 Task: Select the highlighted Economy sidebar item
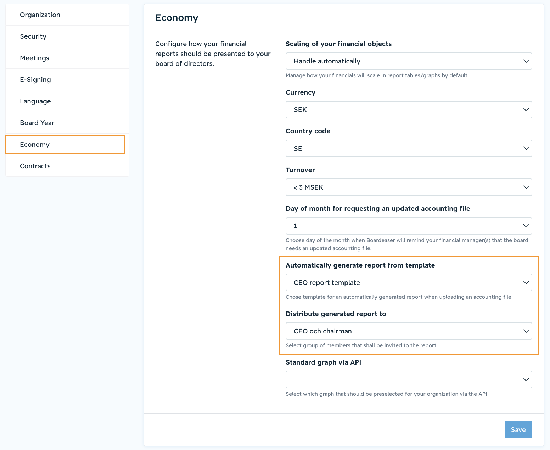point(65,145)
